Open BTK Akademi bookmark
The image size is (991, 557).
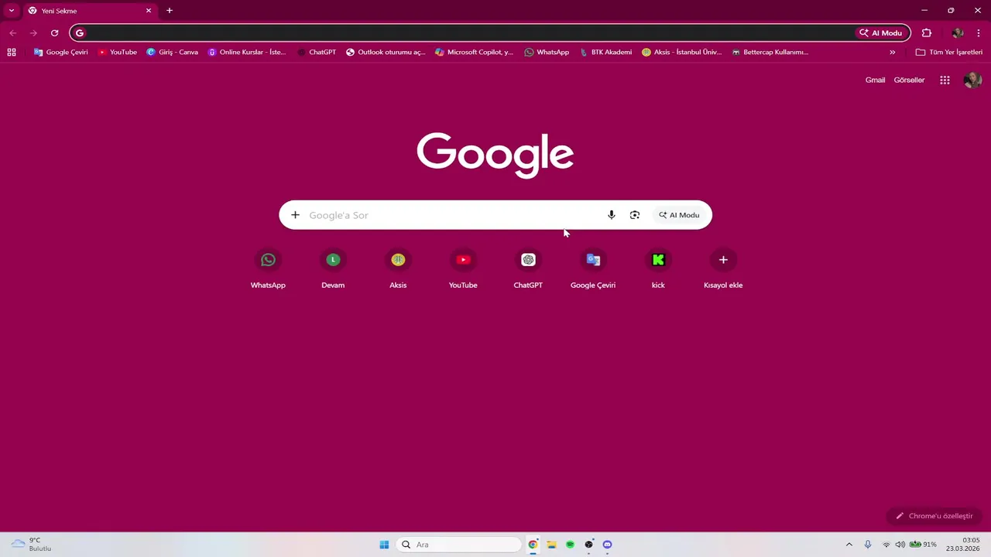605,52
